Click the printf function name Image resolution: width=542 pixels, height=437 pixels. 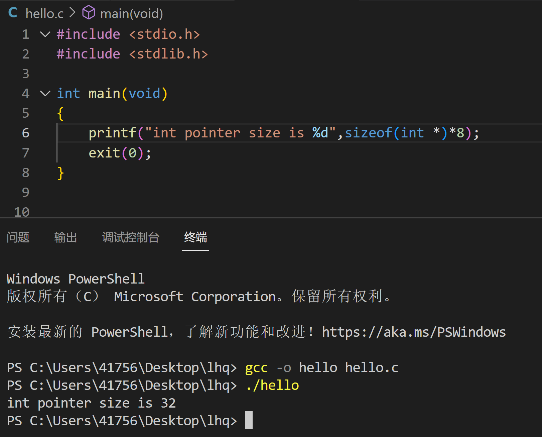[x=112, y=133]
